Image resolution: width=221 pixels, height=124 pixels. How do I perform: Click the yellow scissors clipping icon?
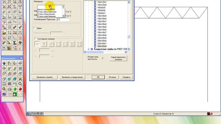coord(20,79)
